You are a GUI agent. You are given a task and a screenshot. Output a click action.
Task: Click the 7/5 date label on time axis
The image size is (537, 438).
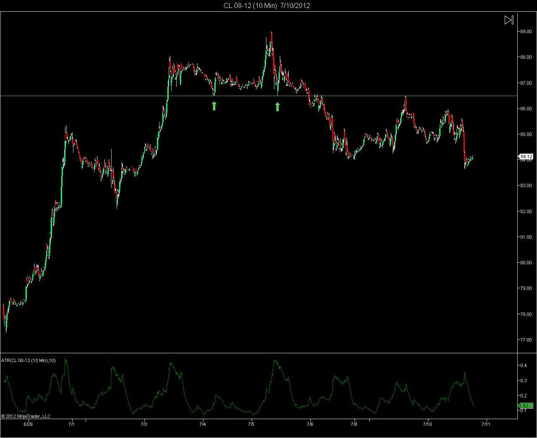click(251, 424)
